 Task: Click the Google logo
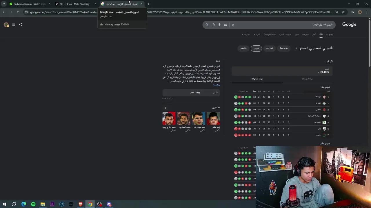[x=349, y=25]
